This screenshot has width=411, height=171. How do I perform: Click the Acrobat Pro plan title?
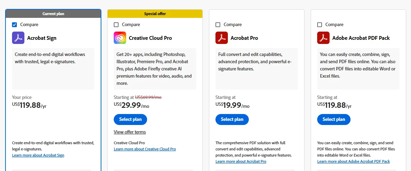coord(244,38)
